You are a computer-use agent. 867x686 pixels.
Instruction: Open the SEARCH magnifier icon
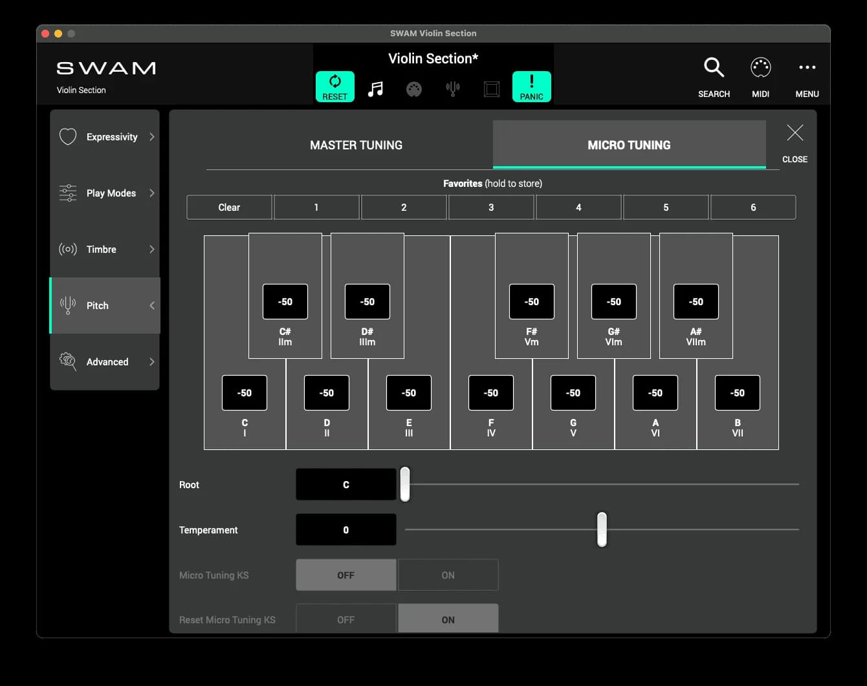pos(714,68)
